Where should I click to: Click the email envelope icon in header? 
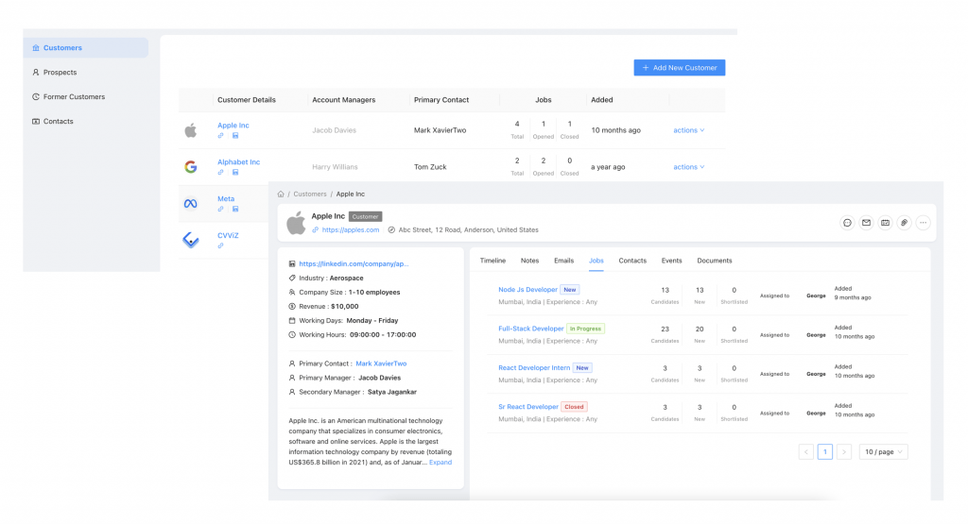pos(866,223)
